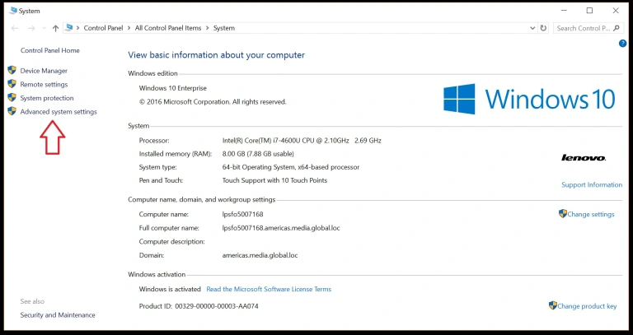This screenshot has height=335, width=633.
Task: Refresh the address bar view
Action: click(545, 28)
